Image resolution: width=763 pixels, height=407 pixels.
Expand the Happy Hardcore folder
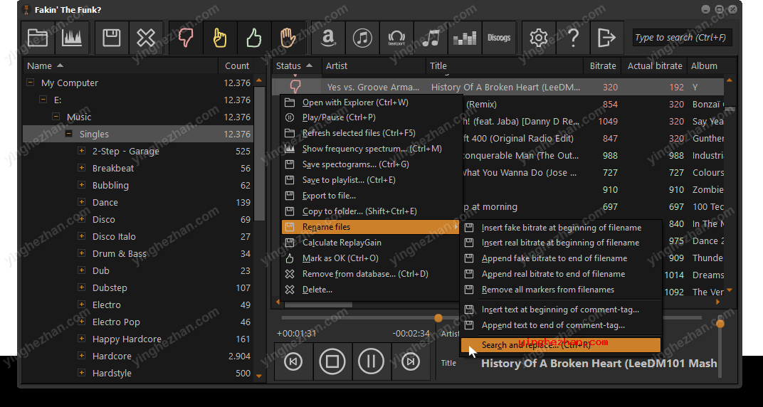tap(82, 339)
